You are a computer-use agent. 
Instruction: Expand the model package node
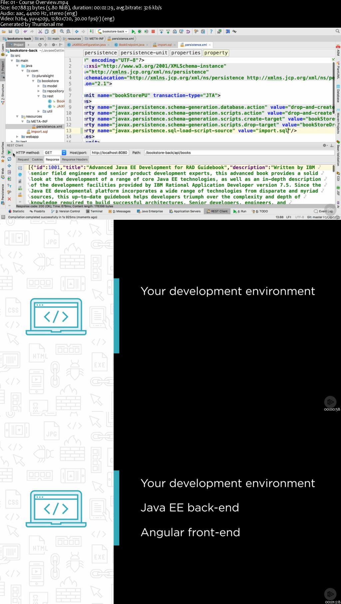click(39, 86)
